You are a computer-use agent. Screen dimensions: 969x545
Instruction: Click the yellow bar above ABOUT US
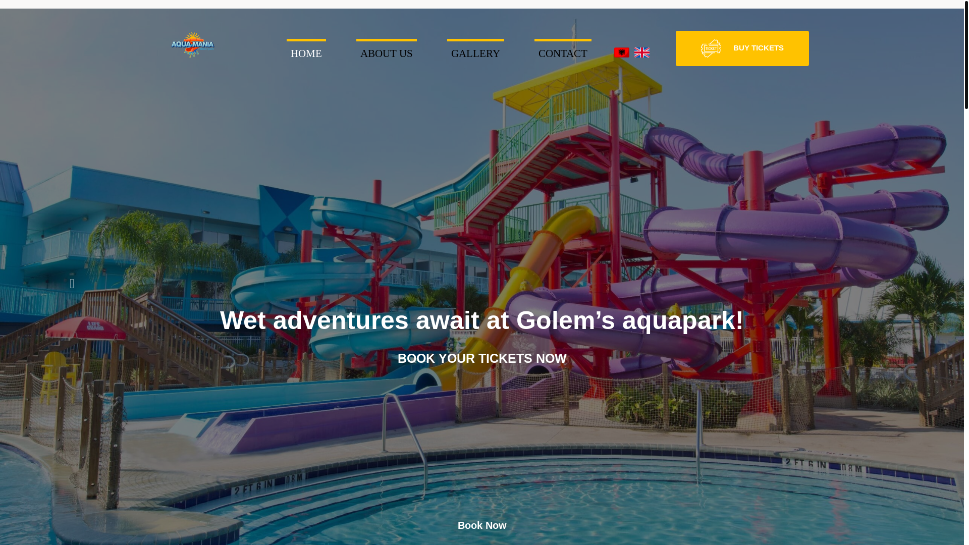point(386,40)
